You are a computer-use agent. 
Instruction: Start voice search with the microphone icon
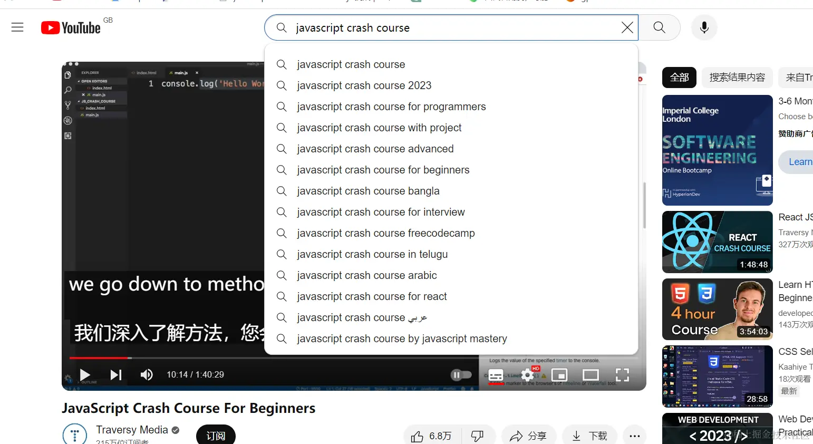click(704, 27)
